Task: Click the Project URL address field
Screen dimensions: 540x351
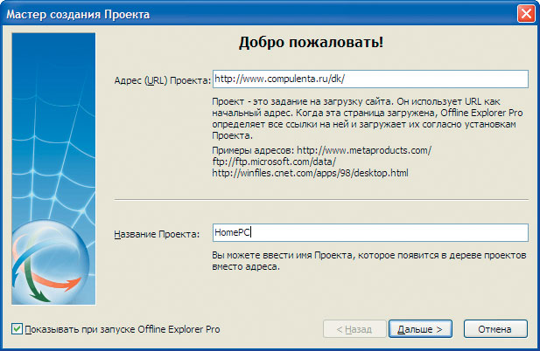Action: click(370, 79)
